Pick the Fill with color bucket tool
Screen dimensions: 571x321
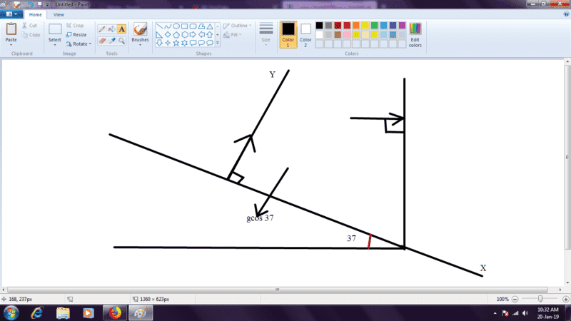pos(111,29)
